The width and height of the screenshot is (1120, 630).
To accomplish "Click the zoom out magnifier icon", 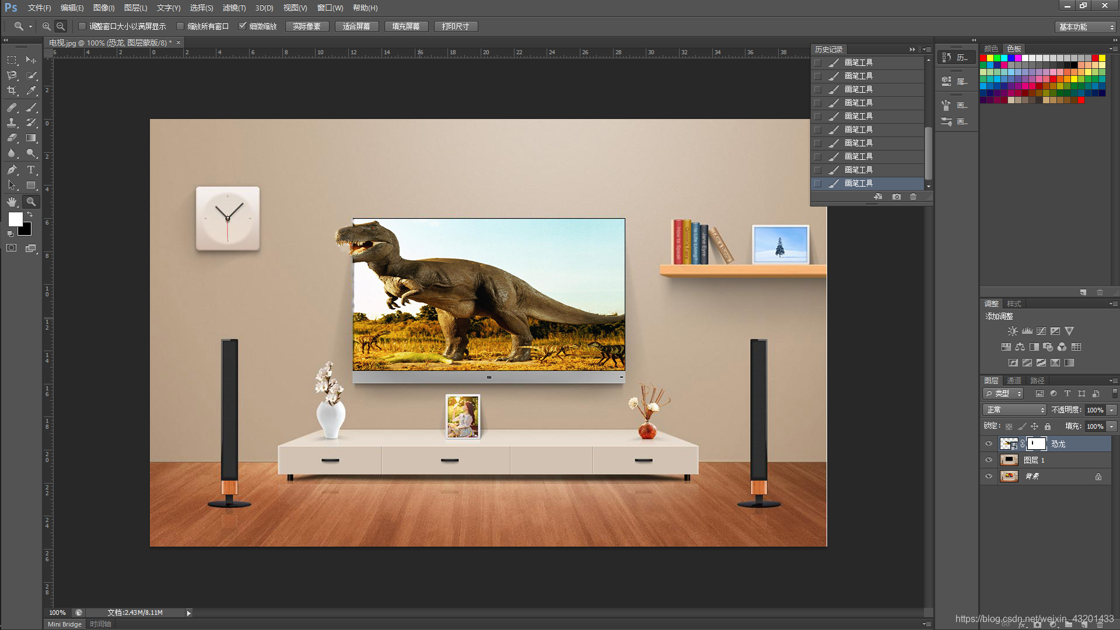I will 61,27.
